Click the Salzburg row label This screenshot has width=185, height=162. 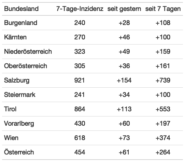coord(17,80)
